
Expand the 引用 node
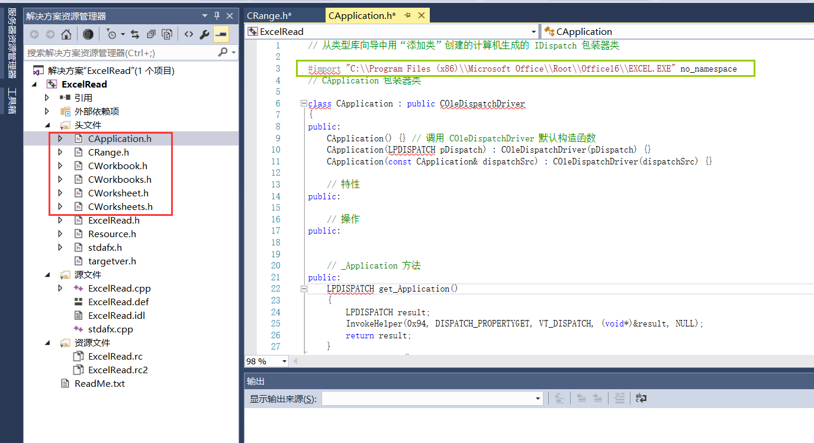pyautogui.click(x=47, y=98)
